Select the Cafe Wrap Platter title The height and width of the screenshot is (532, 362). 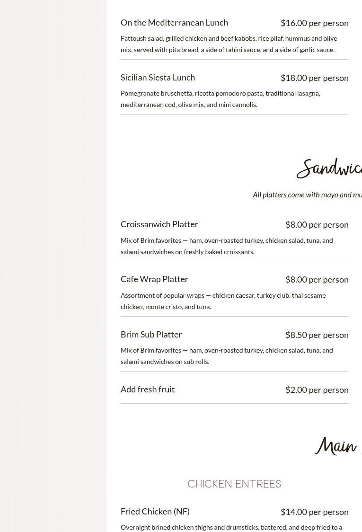[x=154, y=279]
